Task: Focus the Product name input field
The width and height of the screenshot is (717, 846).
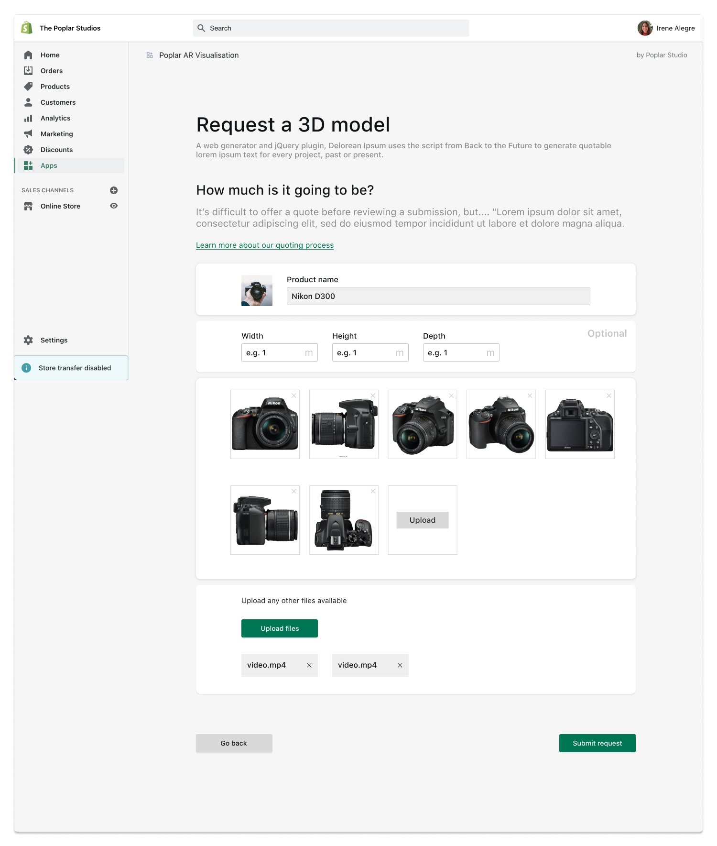Action: 438,296
